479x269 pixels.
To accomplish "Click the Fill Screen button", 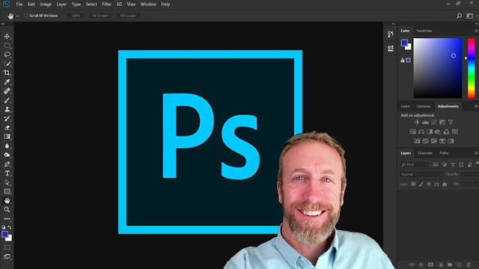I will [128, 16].
